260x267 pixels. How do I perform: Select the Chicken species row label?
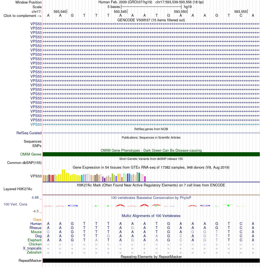[x=35, y=244]
